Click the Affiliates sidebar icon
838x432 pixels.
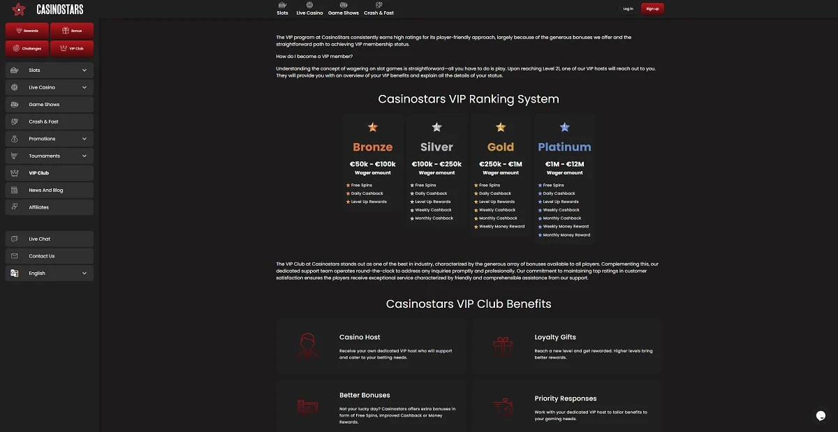click(15, 207)
